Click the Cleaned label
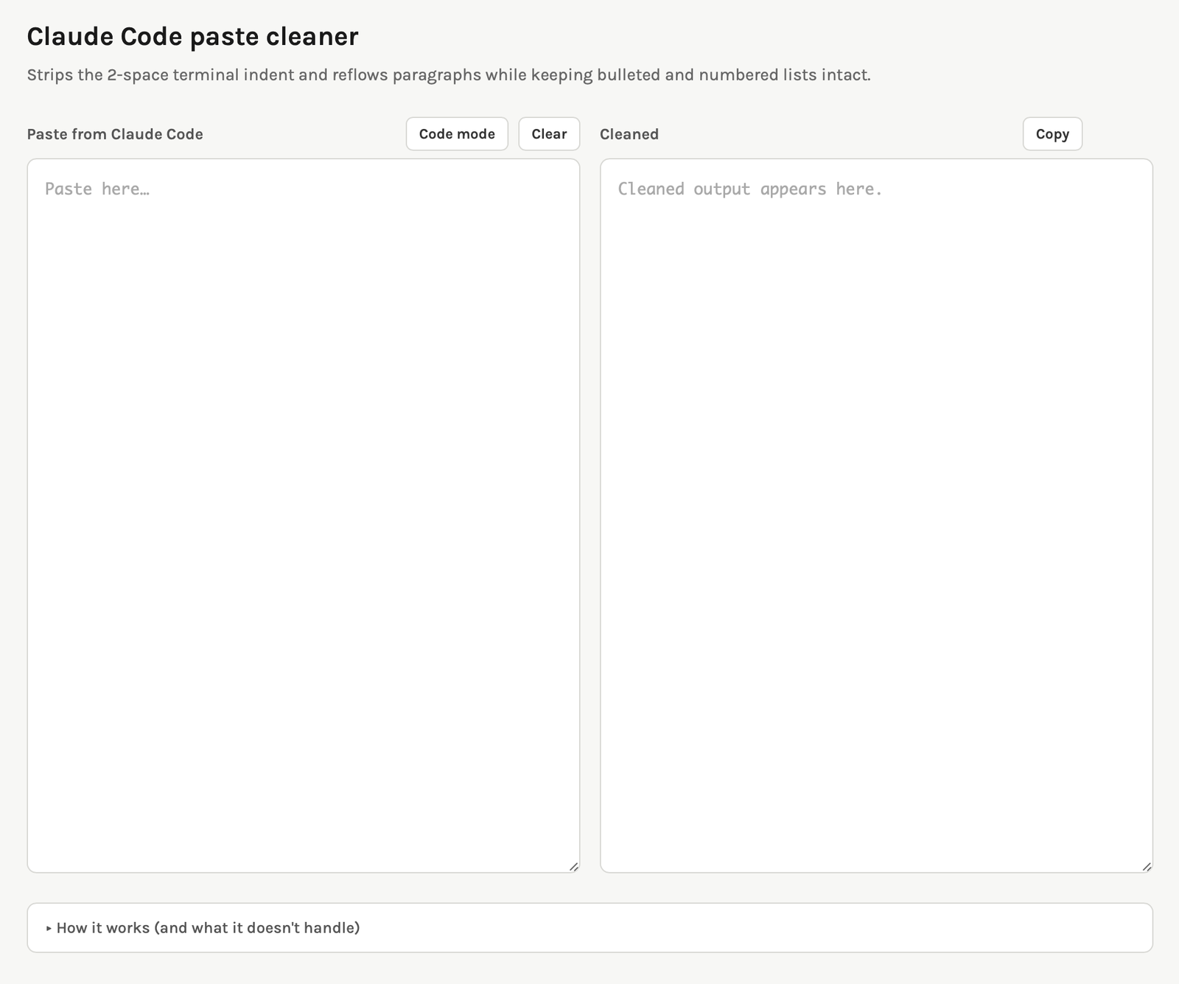 coord(629,134)
